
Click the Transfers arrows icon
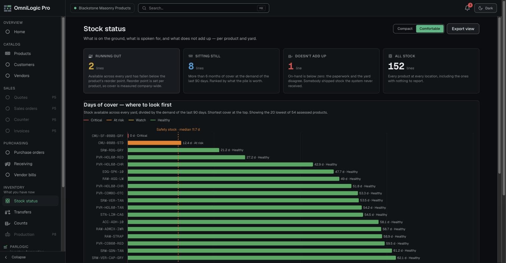(x=7, y=212)
